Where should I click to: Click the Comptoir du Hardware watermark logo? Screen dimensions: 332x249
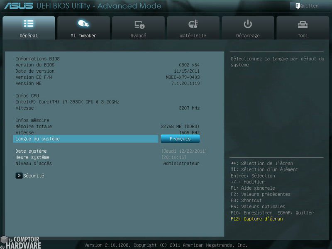21,242
